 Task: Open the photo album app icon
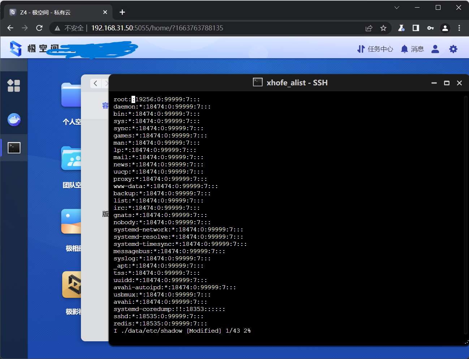coord(72,221)
